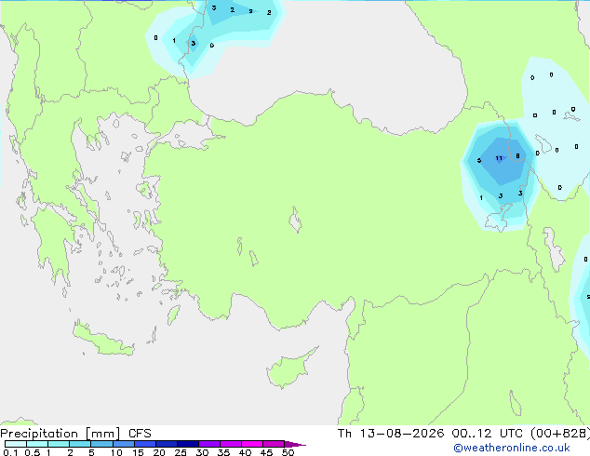The image size is (590, 456).
Task: Click the '15' legend label
Action: click(138, 452)
